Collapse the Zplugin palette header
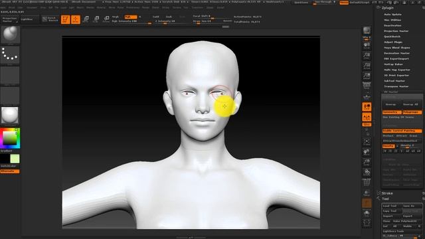The width and height of the screenshot is (425, 239). click(388, 8)
